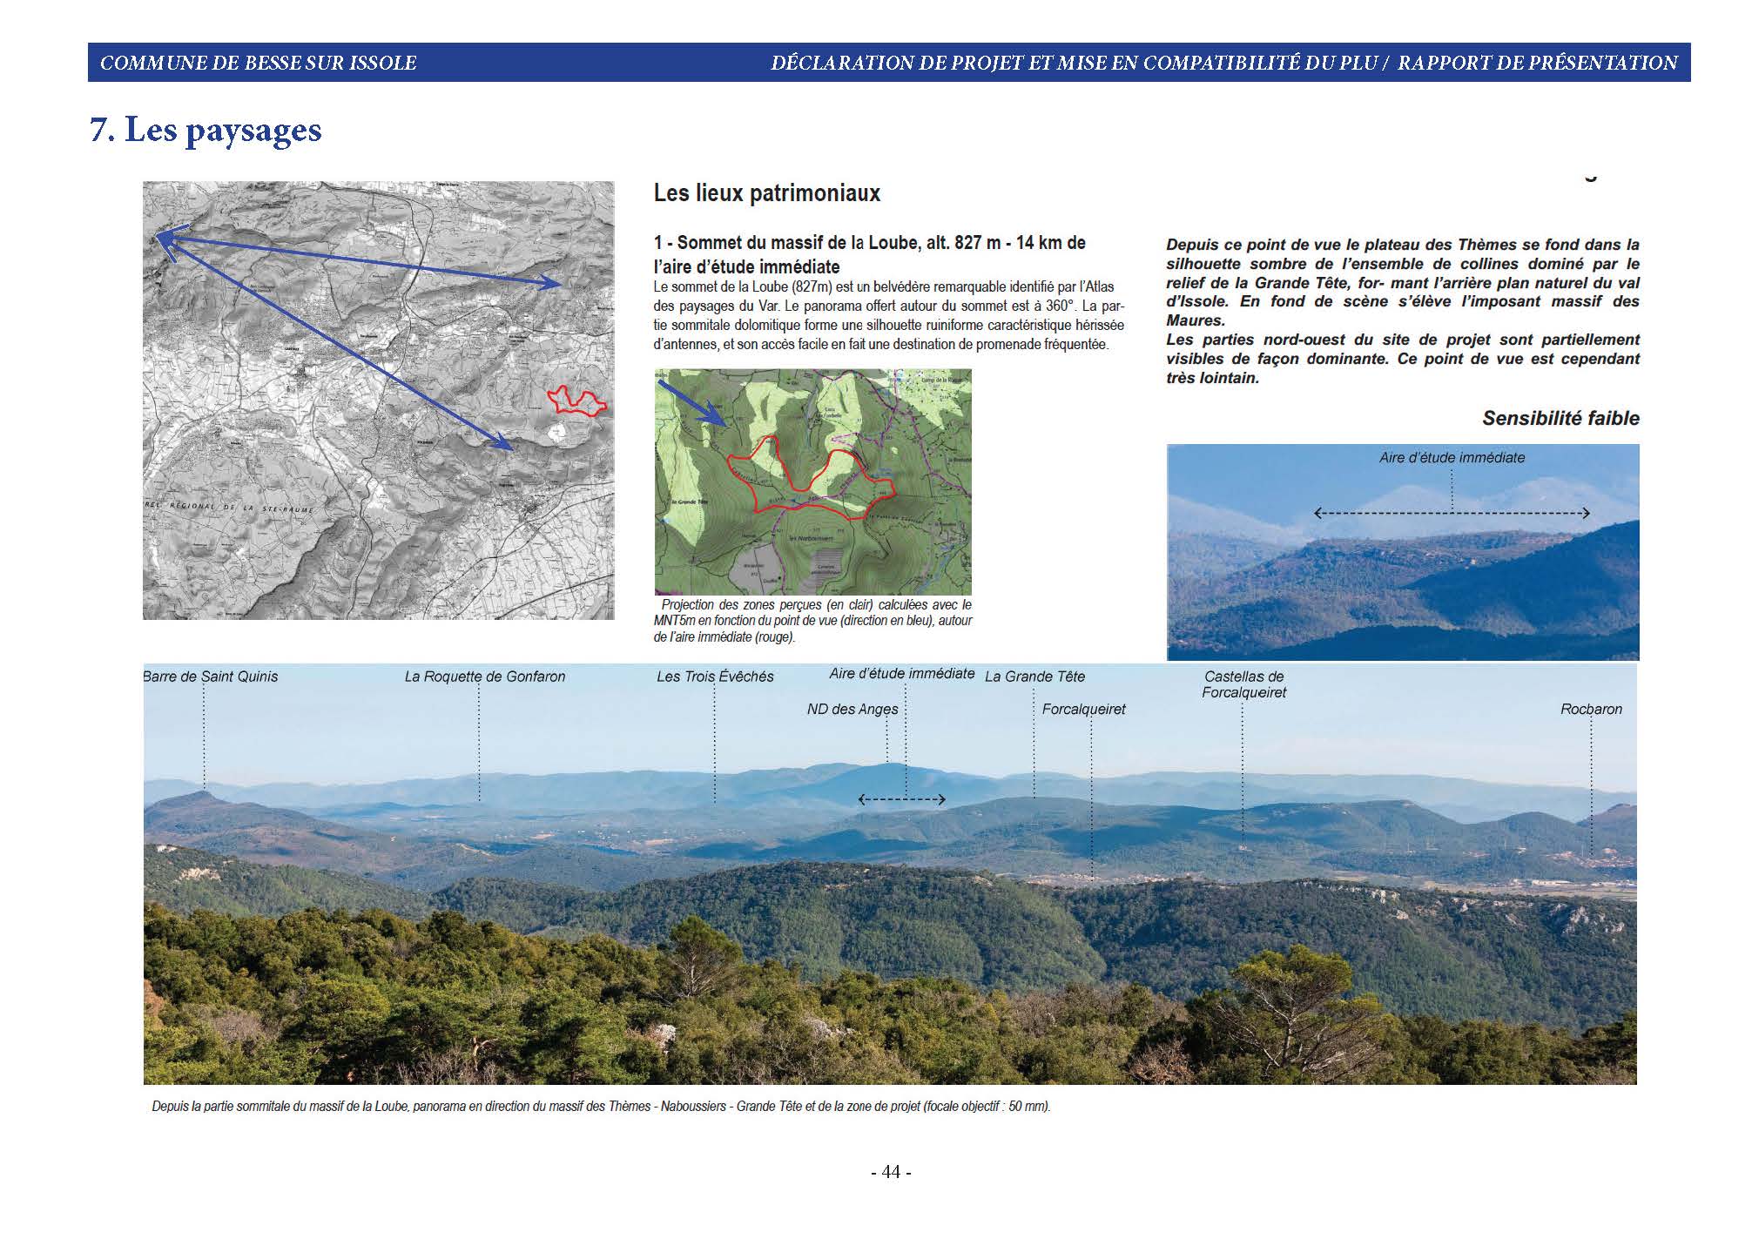Select the 'Les lieux patrimoniaux' subheading
Screen dimensions: 1752x1239
point(766,193)
